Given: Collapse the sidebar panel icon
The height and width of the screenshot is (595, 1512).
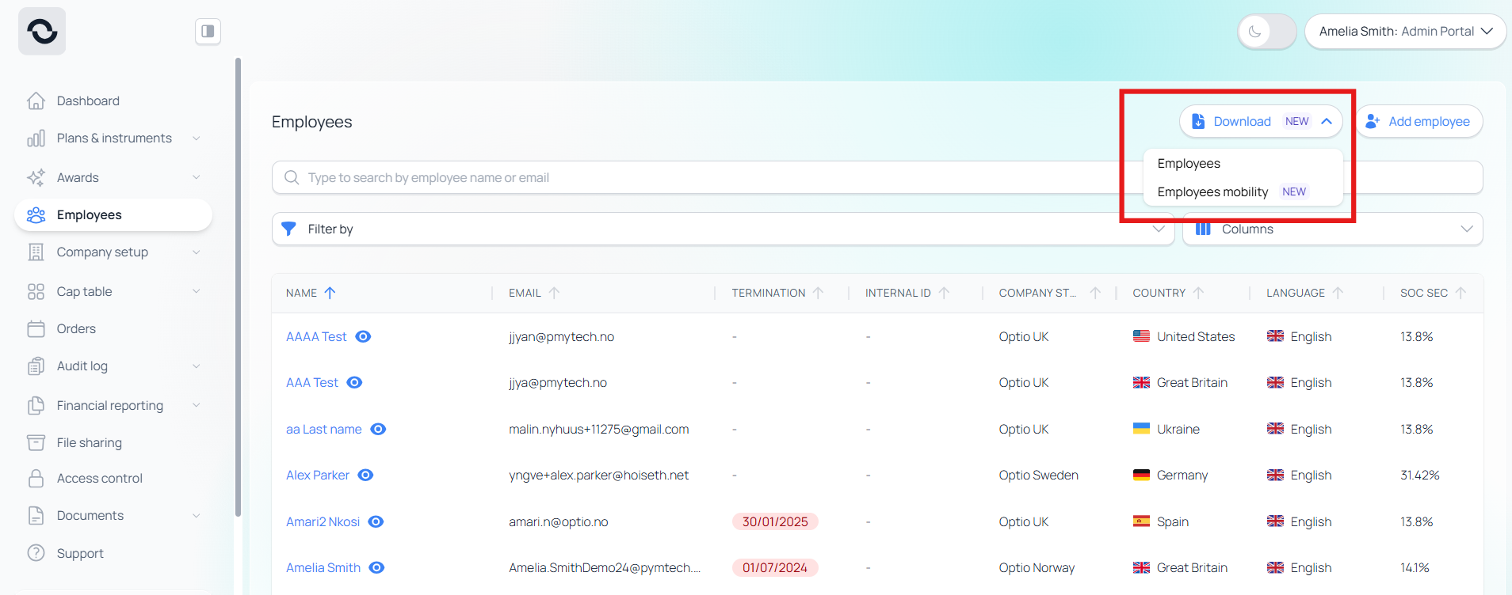Looking at the screenshot, I should pos(208,32).
